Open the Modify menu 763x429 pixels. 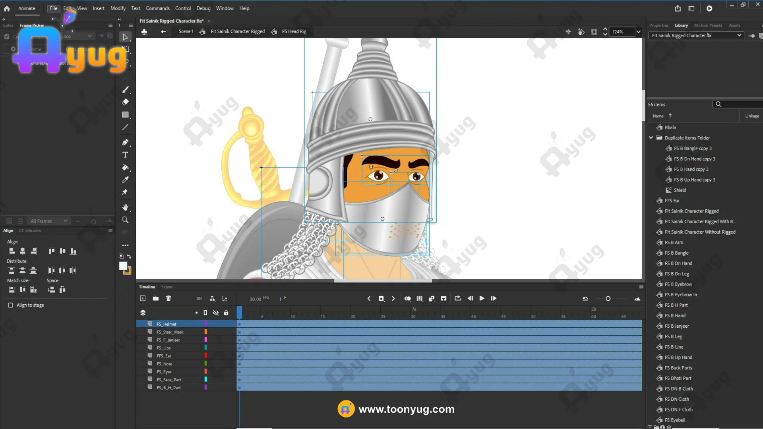[x=118, y=8]
